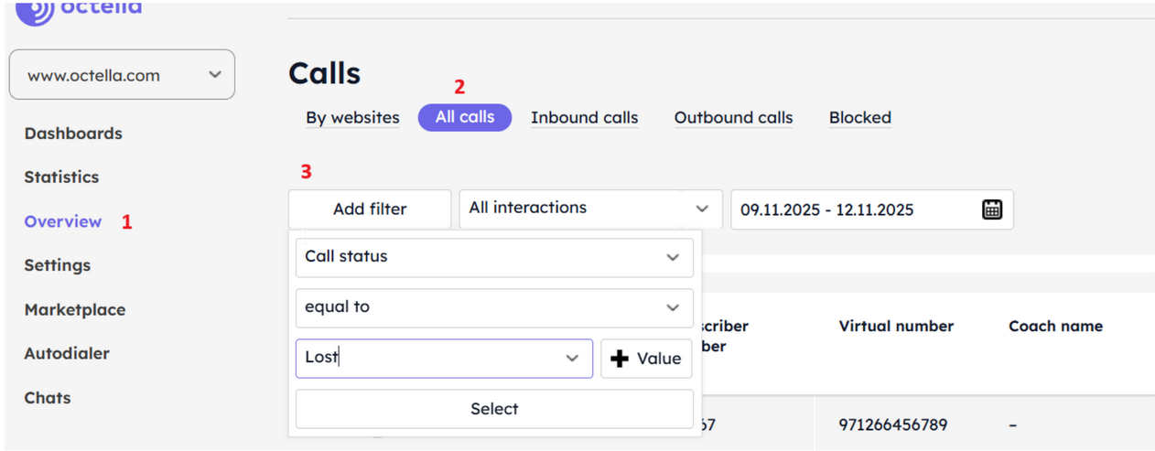Open the Outbound calls tab

(x=733, y=118)
